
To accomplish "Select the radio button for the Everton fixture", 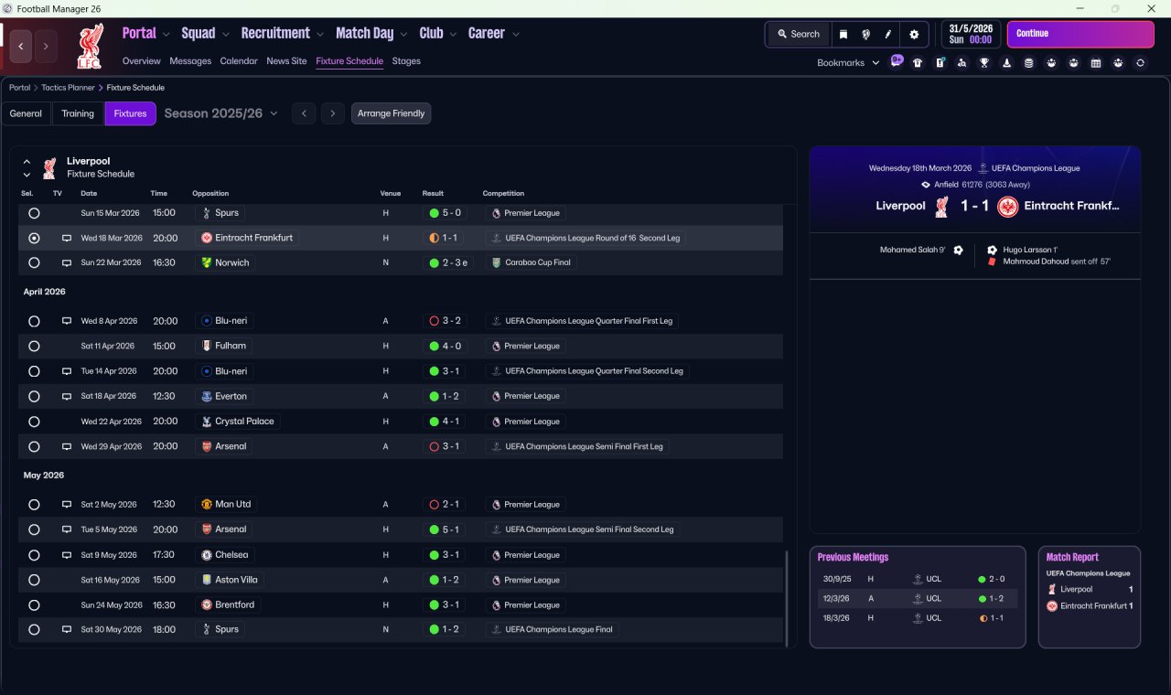I will tap(34, 397).
